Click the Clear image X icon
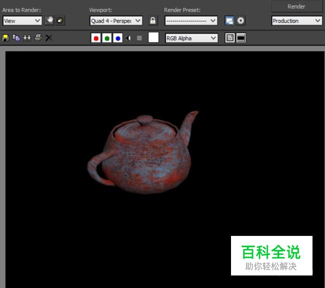 click(48, 38)
